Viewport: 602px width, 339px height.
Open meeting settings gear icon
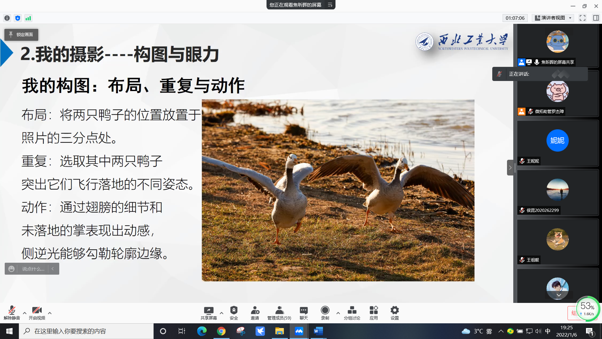point(394,311)
